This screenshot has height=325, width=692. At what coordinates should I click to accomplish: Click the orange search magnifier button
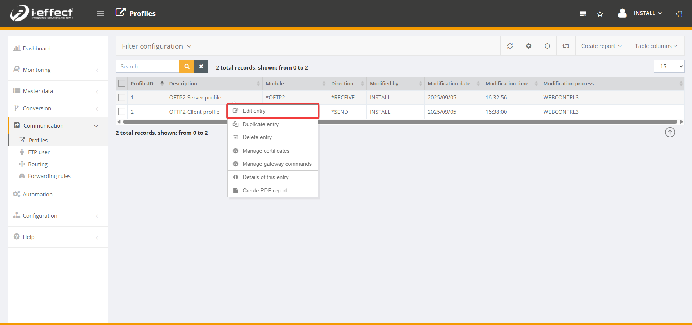tap(187, 66)
